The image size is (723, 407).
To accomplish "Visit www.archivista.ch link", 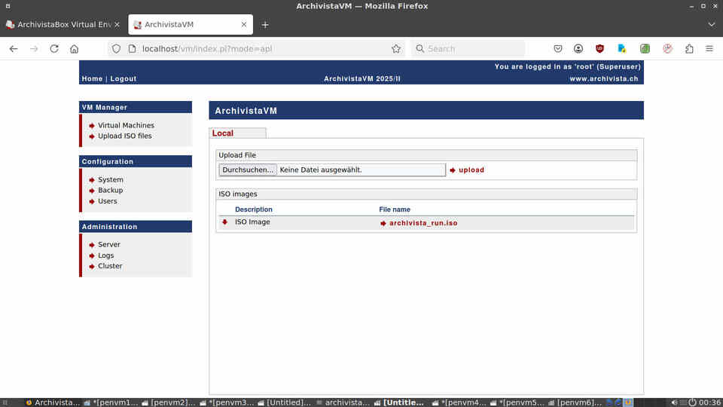I will 603,79.
